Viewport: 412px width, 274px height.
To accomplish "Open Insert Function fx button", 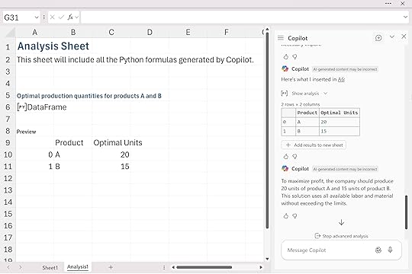I will point(70,18).
